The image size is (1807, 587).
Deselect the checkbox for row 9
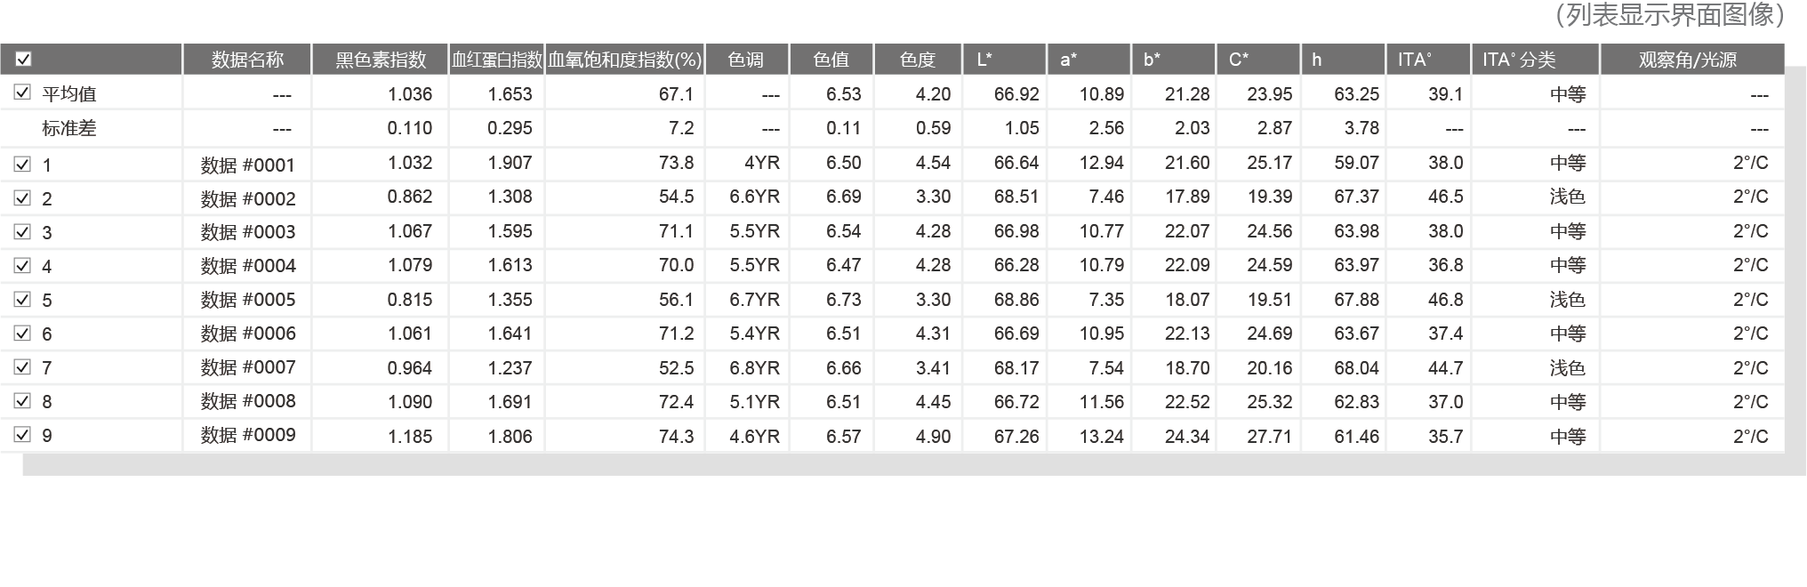[23, 435]
